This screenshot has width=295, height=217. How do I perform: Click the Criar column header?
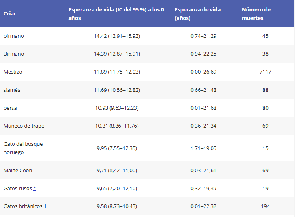10,14
